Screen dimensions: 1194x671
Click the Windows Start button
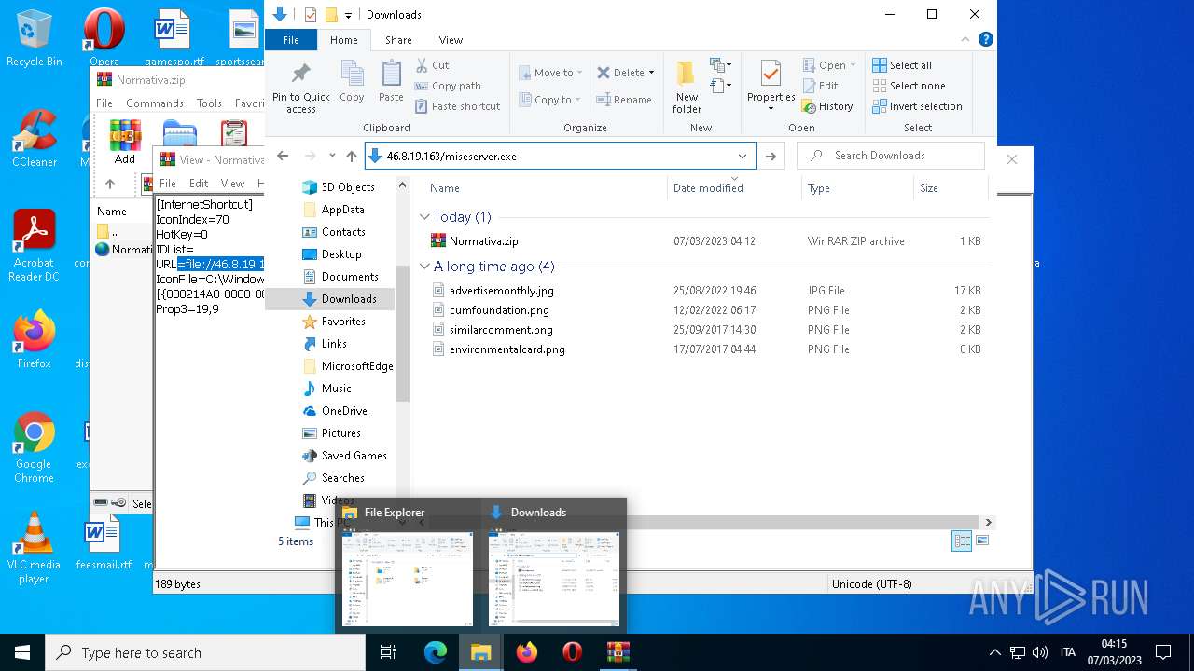point(22,652)
